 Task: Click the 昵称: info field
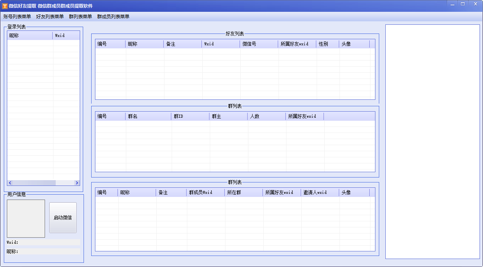click(43, 251)
